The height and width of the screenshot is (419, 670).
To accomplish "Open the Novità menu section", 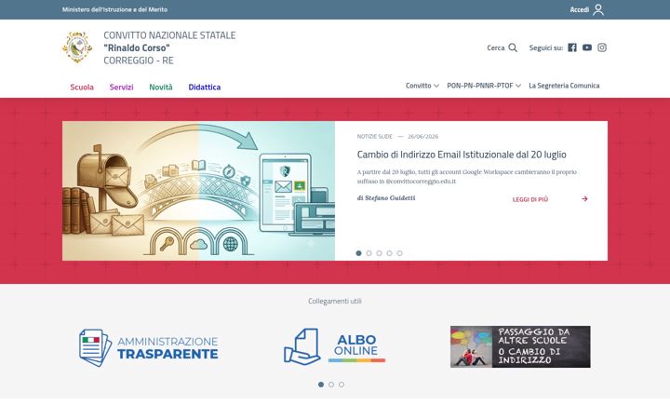I will click(161, 88).
